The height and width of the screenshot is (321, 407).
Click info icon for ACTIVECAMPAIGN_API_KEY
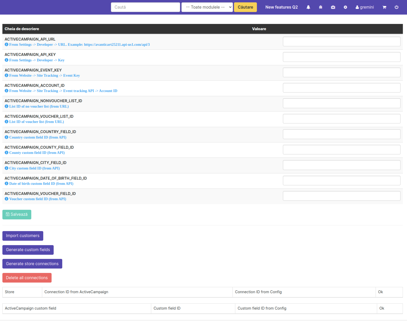7,60
